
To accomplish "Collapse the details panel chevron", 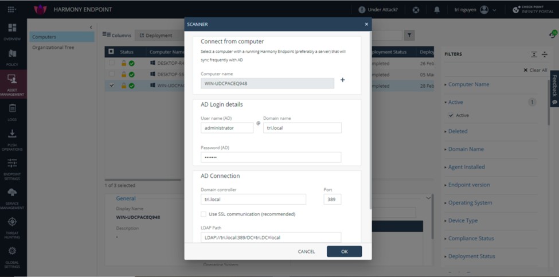I will tap(428, 198).
